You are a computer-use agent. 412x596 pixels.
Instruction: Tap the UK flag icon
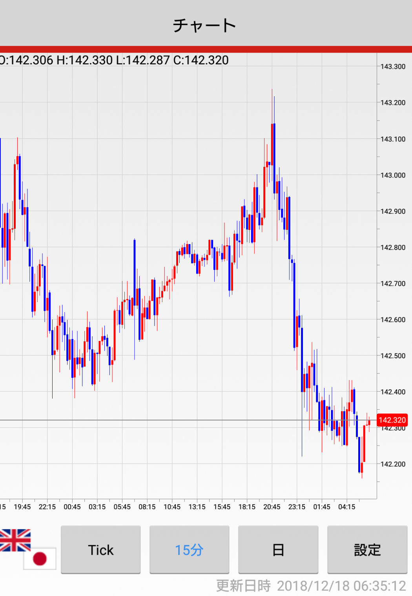click(15, 540)
